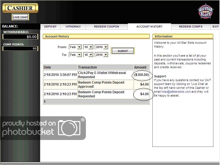Click page number 1 in history table
Viewport: 220px width, 165px height.
pos(45,102)
